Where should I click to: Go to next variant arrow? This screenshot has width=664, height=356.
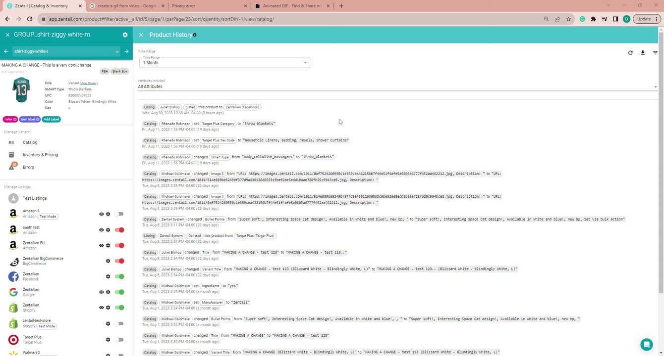click(126, 51)
